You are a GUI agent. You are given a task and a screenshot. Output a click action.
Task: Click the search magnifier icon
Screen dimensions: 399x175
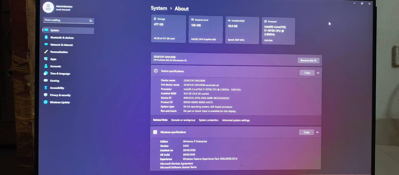[91, 21]
